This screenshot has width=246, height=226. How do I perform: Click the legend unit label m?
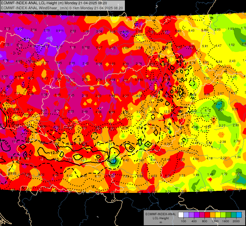pos(161,222)
